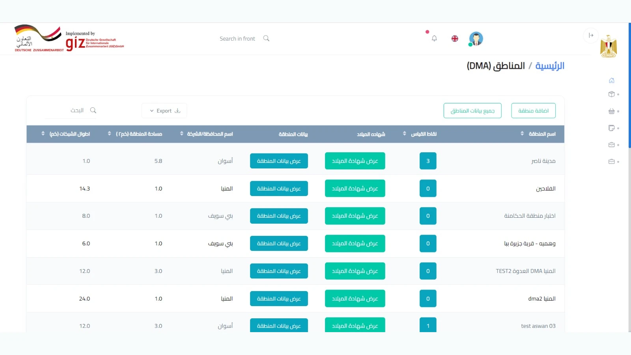Open the cube icon in sidebar
This screenshot has width=631, height=355.
[611, 94]
